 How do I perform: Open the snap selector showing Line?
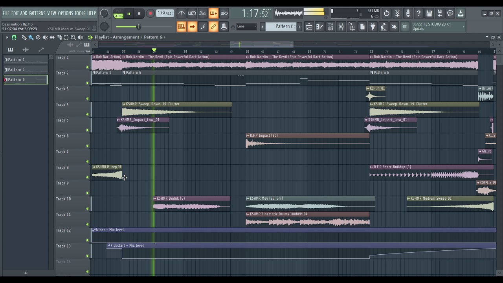(x=246, y=27)
